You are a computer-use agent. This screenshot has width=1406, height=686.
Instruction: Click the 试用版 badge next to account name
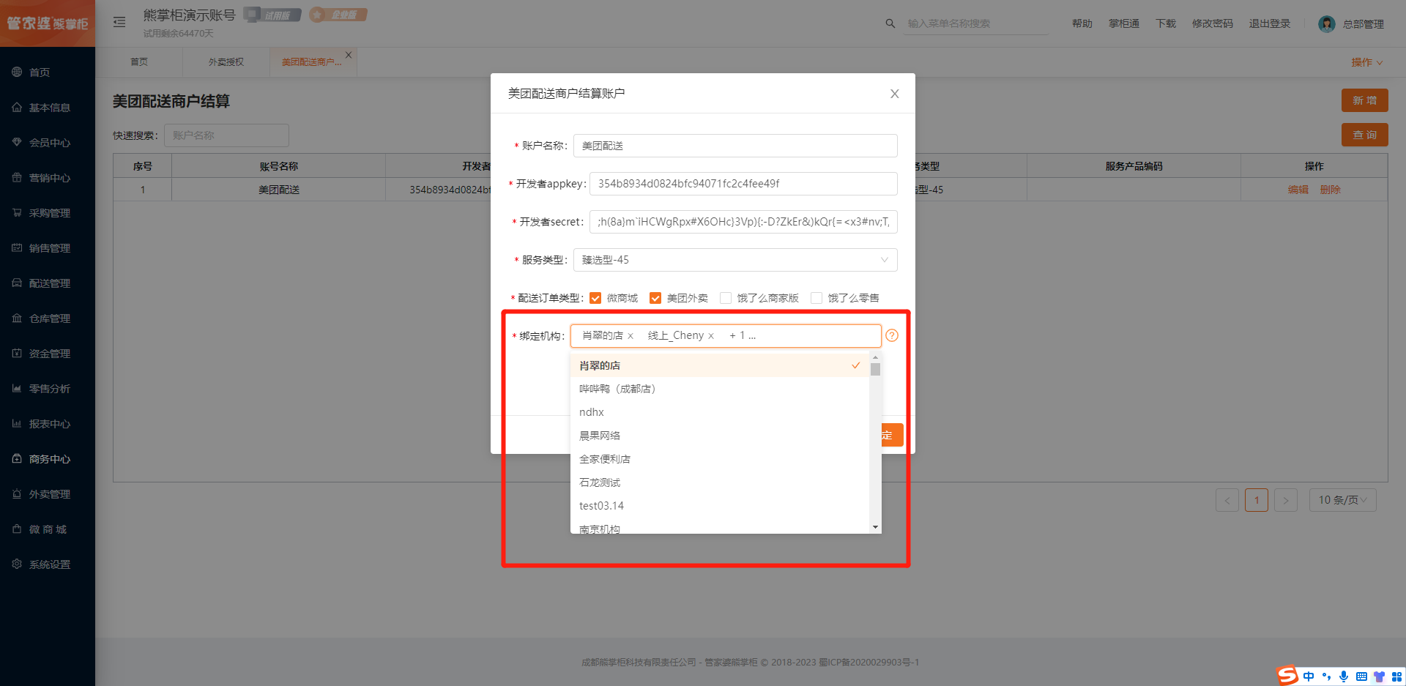pyautogui.click(x=272, y=15)
